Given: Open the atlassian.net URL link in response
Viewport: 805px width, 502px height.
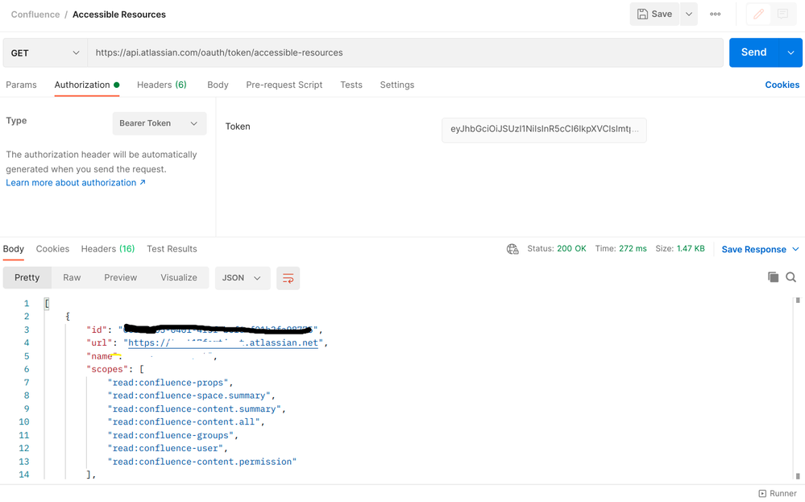Looking at the screenshot, I should pyautogui.click(x=223, y=343).
